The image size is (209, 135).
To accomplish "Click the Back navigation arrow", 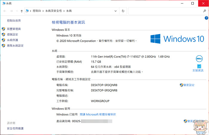I will 5,11.
